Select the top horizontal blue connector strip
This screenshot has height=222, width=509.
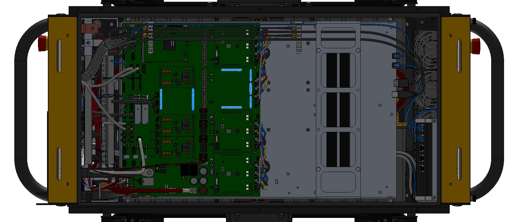[231, 70]
